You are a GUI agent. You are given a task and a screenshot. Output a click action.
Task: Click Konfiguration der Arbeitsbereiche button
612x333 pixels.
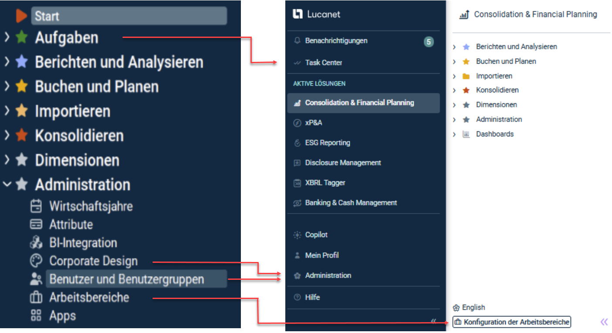click(x=512, y=322)
